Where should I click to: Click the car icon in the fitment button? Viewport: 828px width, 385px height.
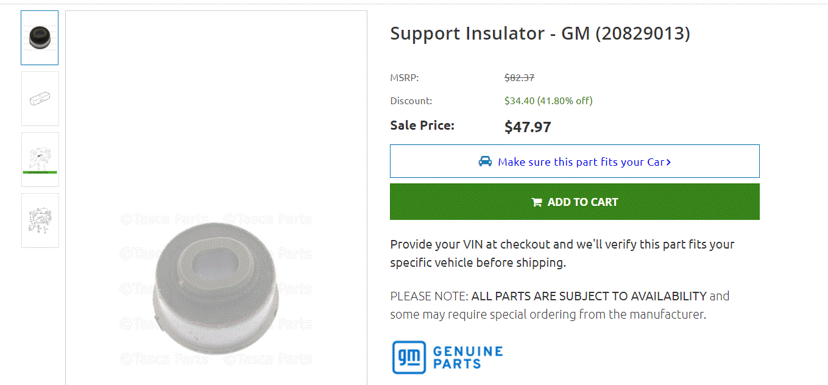485,161
